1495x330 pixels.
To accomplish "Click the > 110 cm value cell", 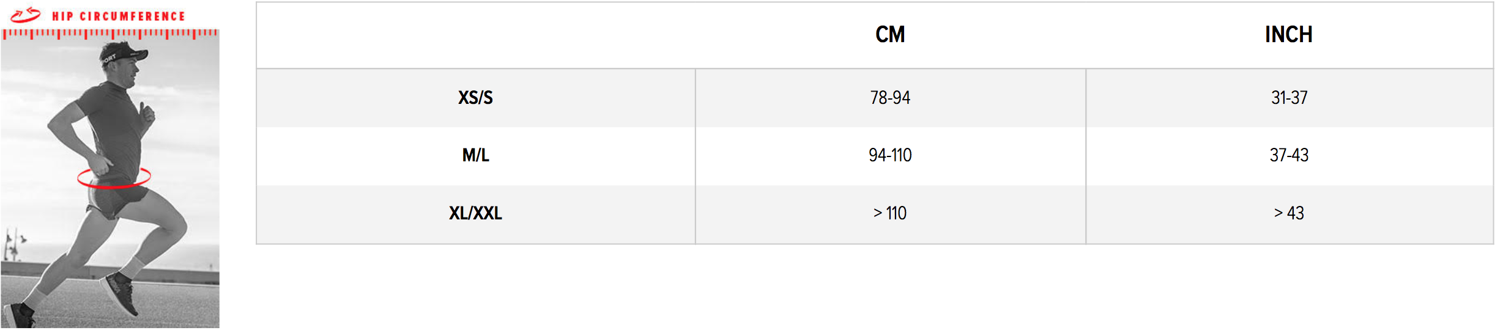I will pyautogui.click(x=890, y=213).
